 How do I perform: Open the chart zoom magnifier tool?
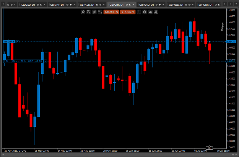point(83,12)
